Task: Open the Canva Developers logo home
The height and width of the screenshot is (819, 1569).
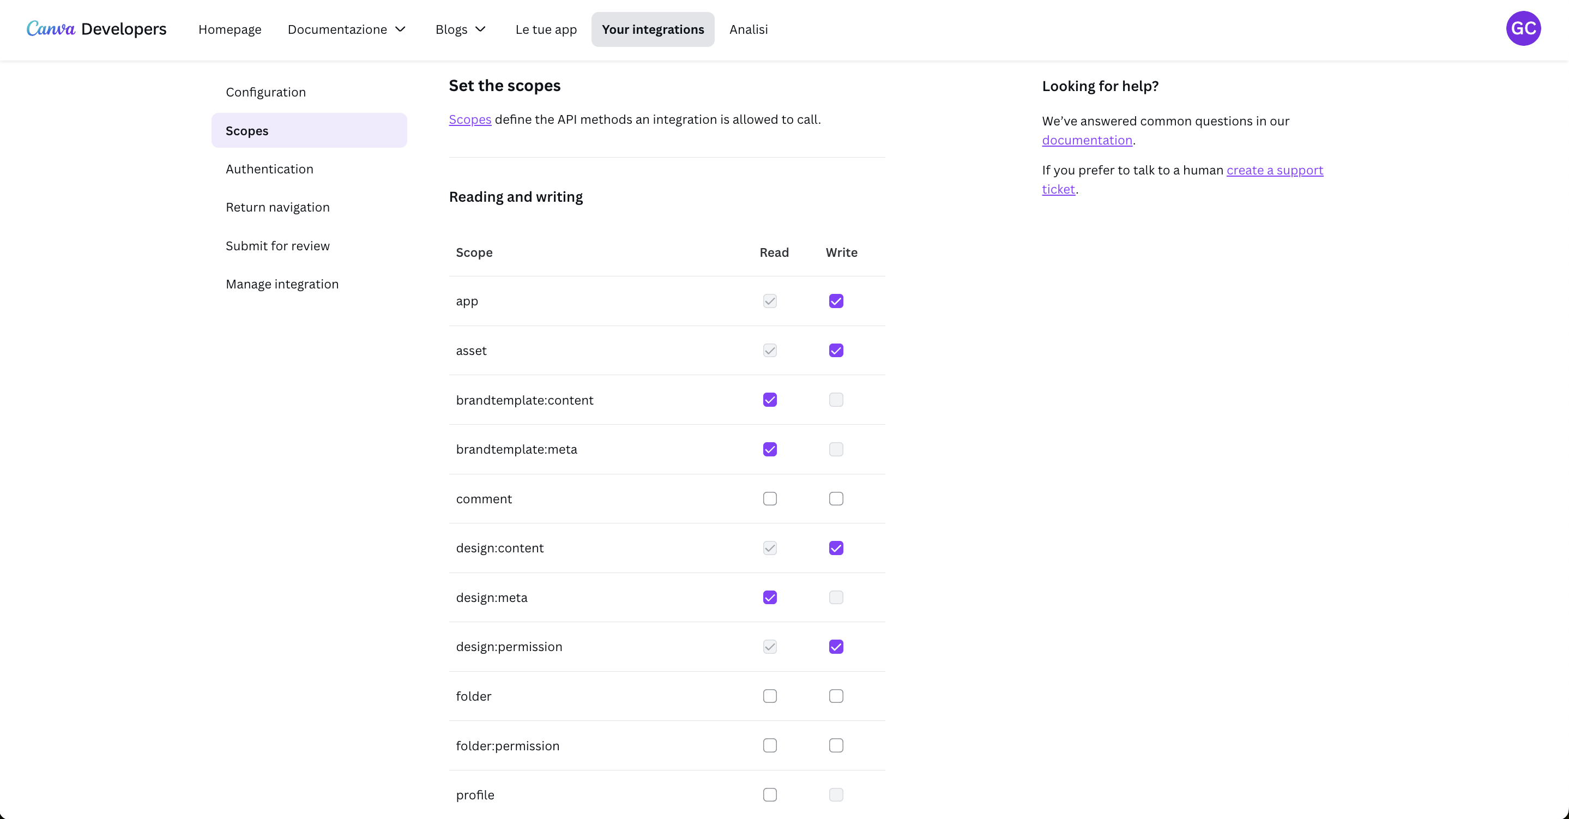Action: coord(96,29)
